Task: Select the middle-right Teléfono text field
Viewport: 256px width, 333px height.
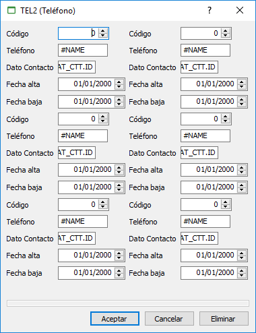Action: point(205,135)
